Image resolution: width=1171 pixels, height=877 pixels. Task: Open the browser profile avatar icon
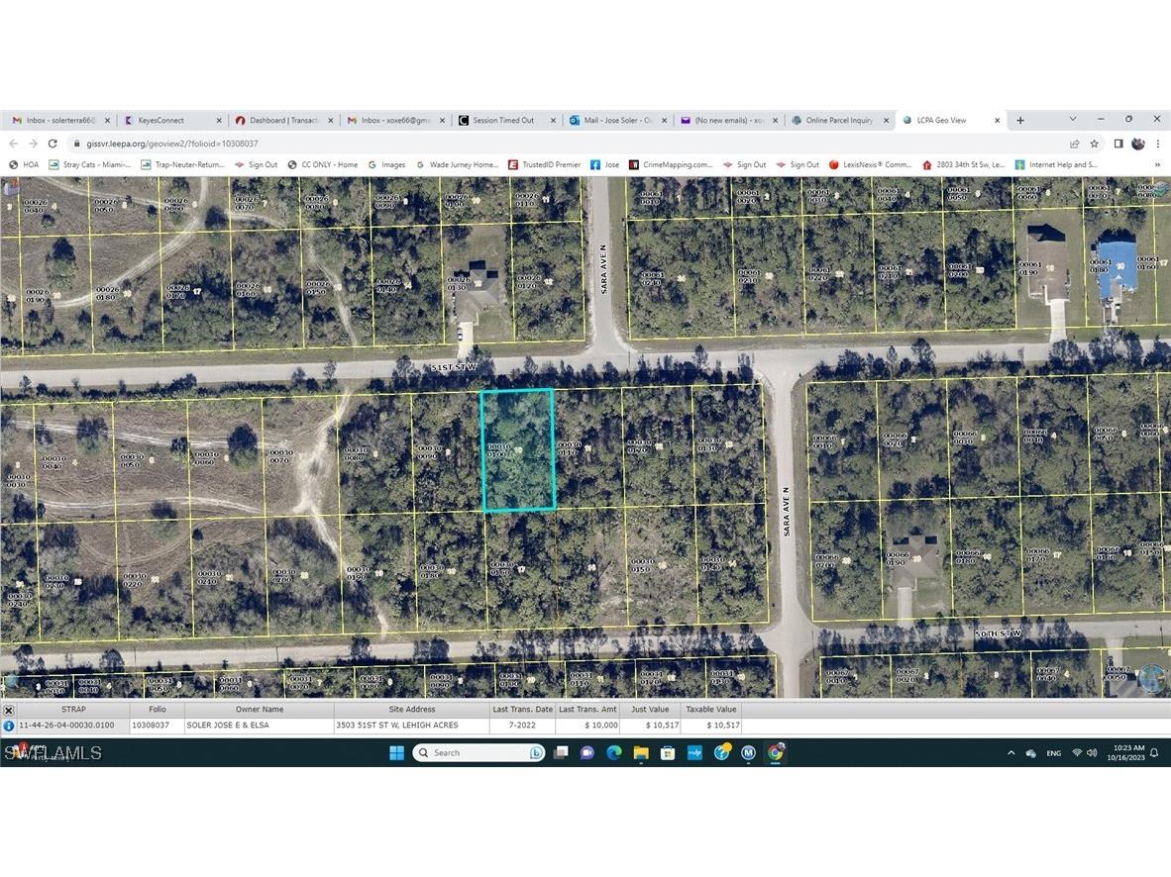point(1137,144)
